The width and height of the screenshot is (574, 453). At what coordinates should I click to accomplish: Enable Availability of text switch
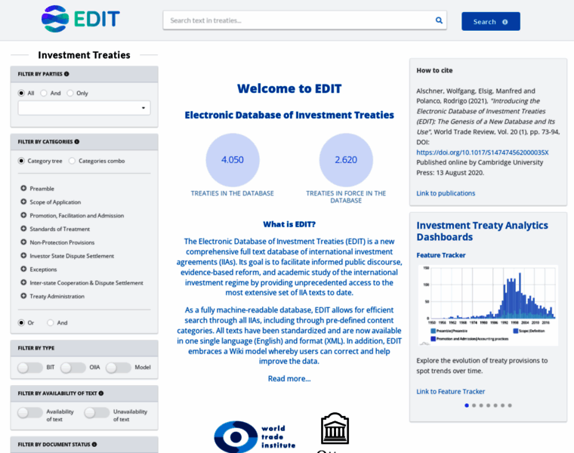pos(30,413)
